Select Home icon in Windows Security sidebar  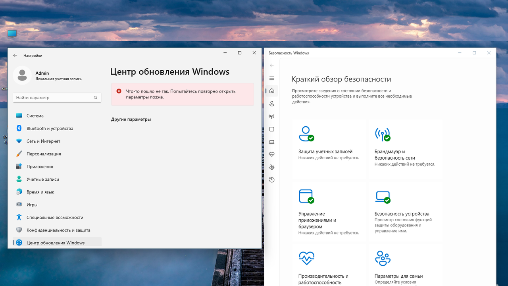click(x=271, y=91)
